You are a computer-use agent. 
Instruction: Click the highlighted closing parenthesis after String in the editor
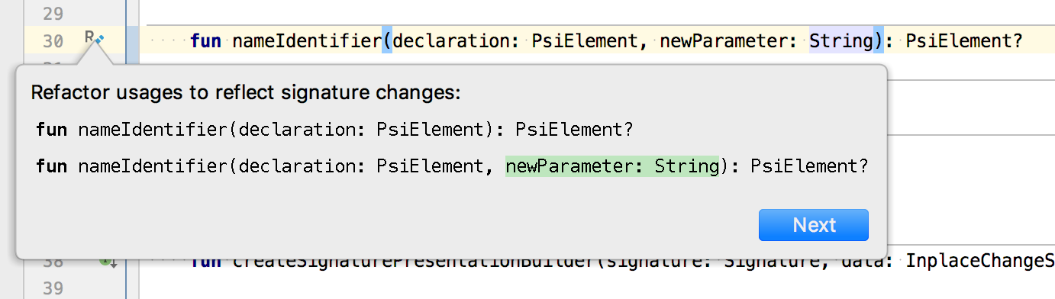(877, 40)
